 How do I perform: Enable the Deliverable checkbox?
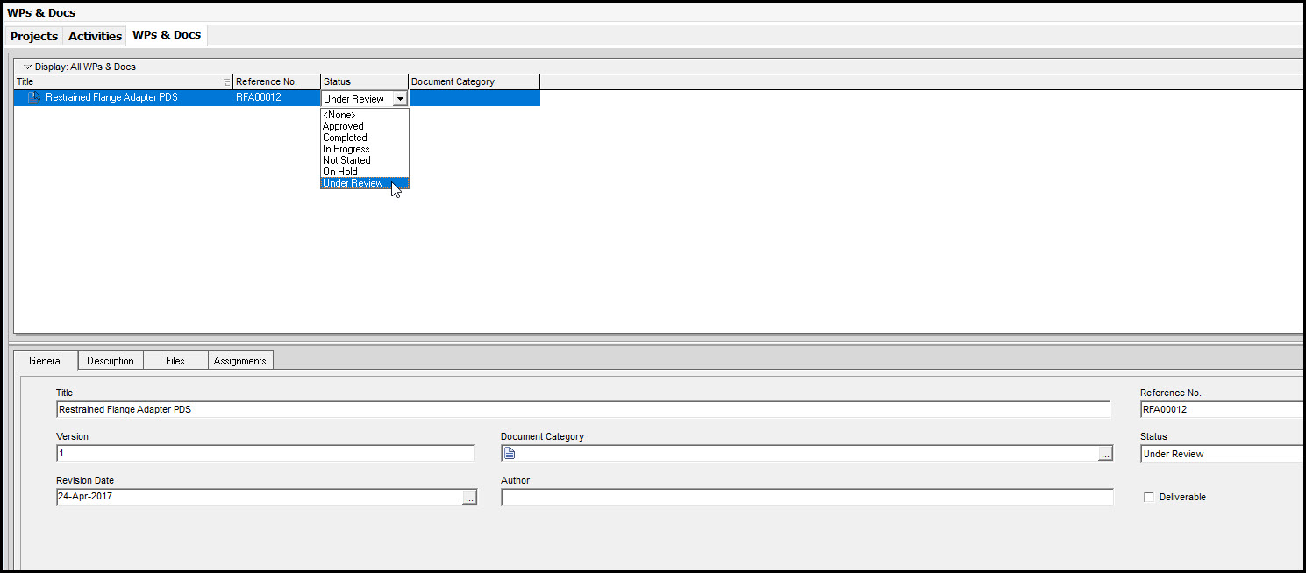pos(1149,496)
